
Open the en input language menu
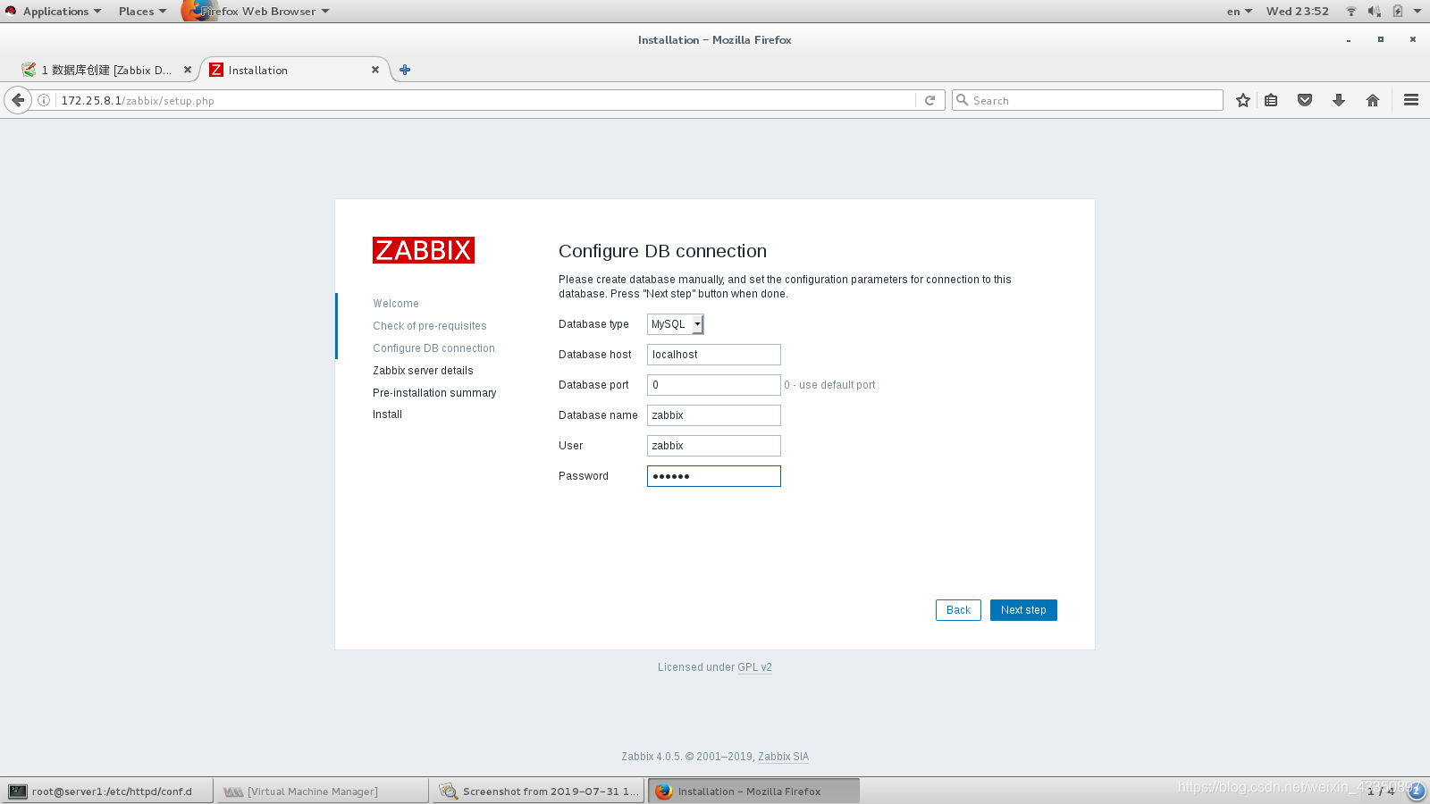1239,11
